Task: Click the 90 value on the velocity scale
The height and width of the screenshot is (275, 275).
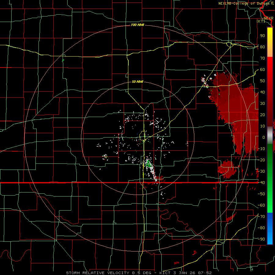Action: (x=262, y=36)
